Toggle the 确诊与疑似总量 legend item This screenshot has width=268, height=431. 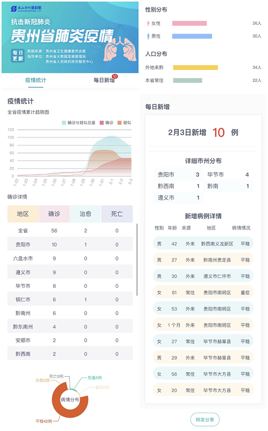pyautogui.click(x=79, y=123)
